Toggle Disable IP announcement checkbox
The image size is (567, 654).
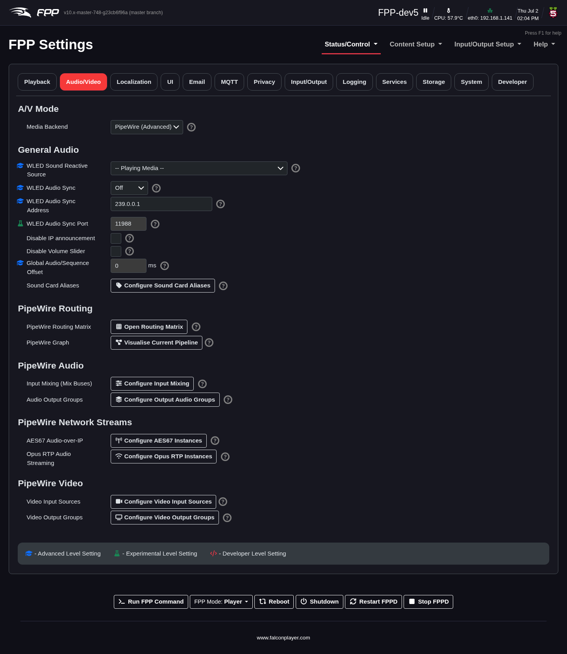(116, 238)
